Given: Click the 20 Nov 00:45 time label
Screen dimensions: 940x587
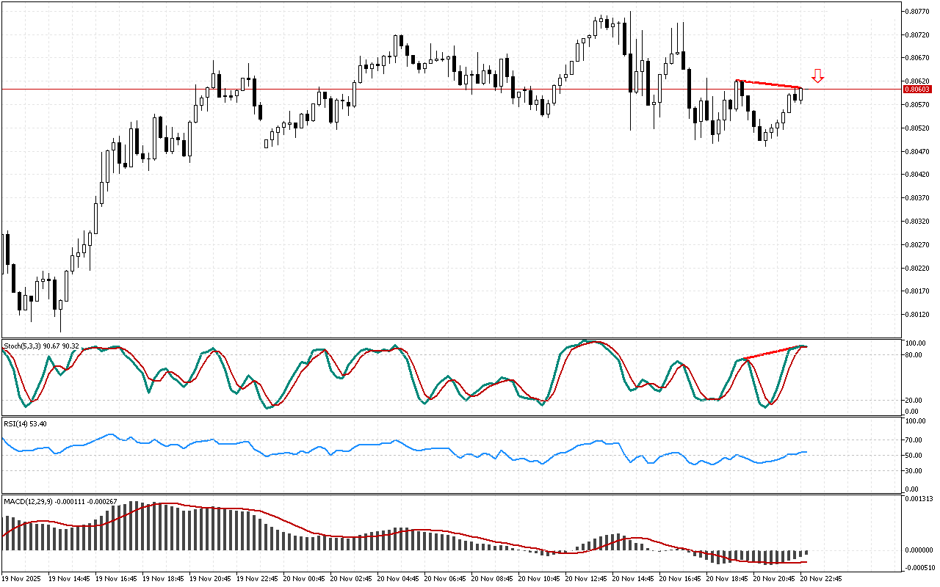Looking at the screenshot, I should [x=305, y=578].
